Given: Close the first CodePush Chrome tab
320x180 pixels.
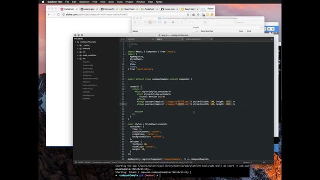Looking at the screenshot, I should coord(76,9).
